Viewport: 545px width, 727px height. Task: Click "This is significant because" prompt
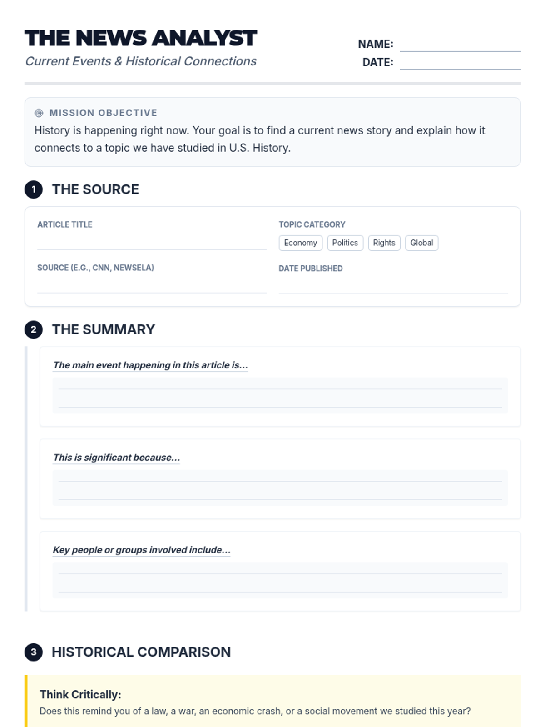(116, 458)
